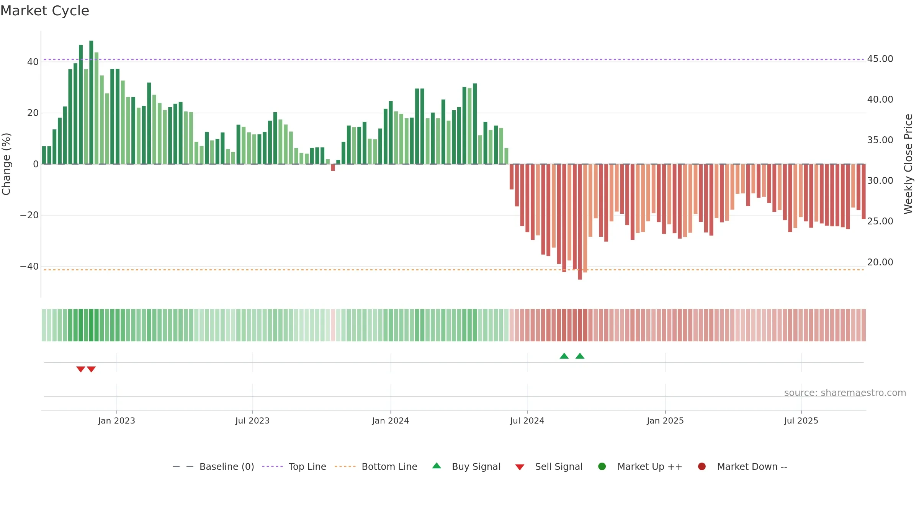Click the 20.00 price tick label
The width and height of the screenshot is (919, 517).
(880, 262)
